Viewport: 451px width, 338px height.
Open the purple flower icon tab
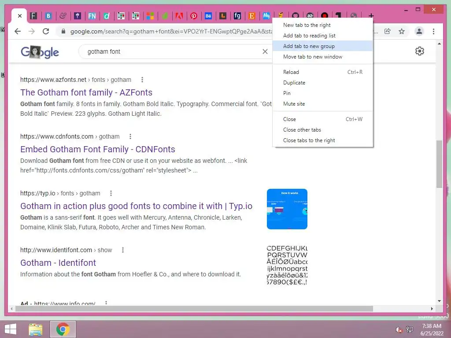coord(78,16)
